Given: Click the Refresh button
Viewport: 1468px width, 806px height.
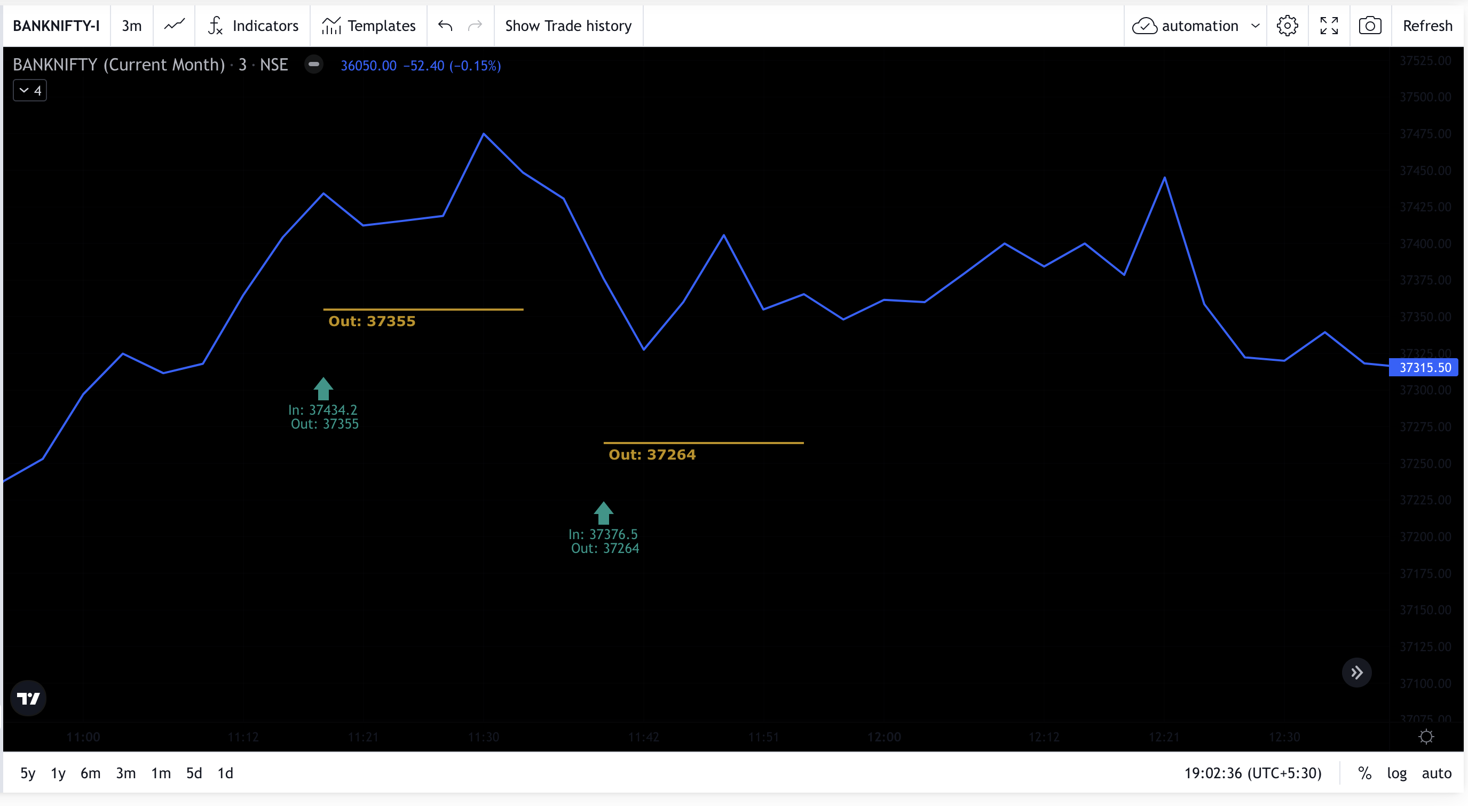Looking at the screenshot, I should pyautogui.click(x=1427, y=26).
